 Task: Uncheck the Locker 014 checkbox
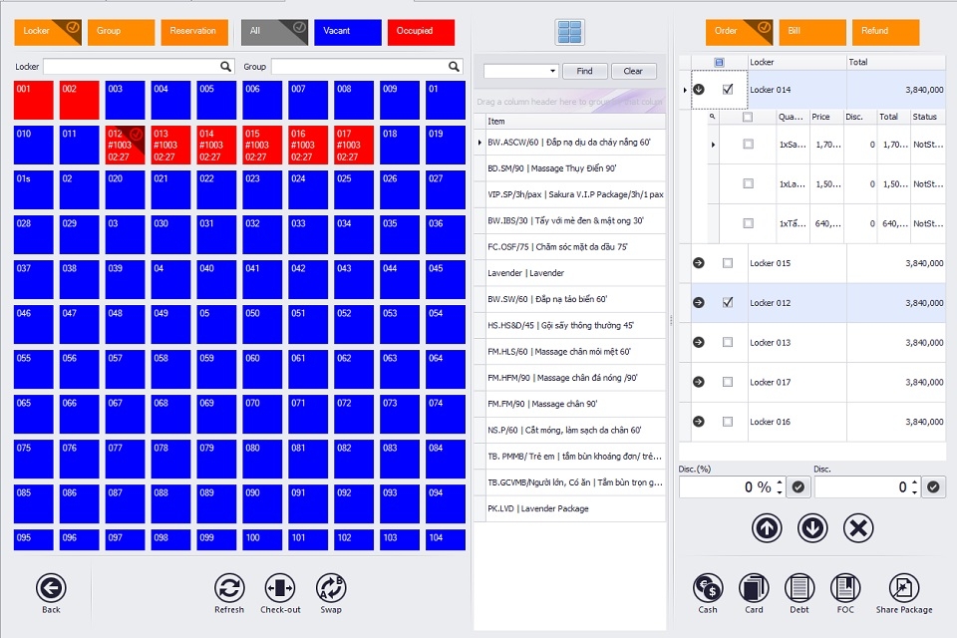(x=728, y=89)
